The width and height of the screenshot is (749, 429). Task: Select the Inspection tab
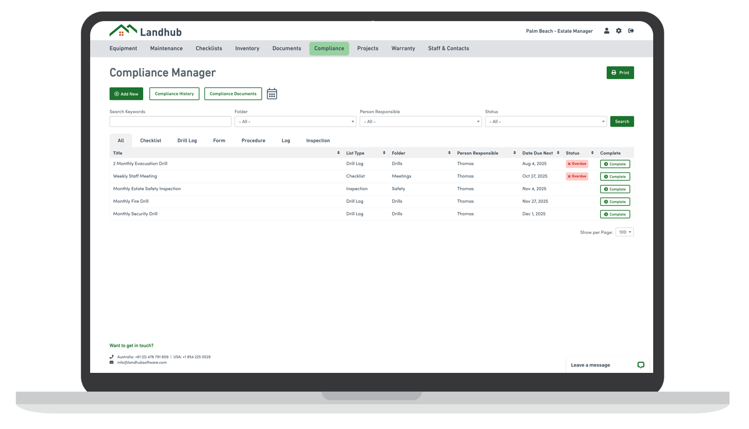(x=318, y=141)
